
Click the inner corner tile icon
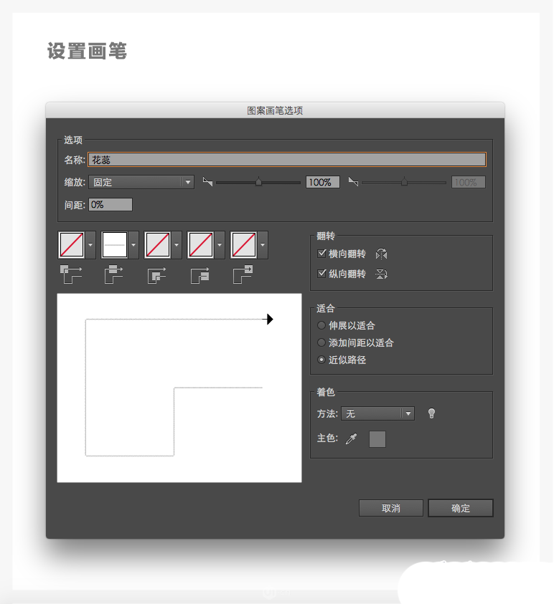[157, 275]
